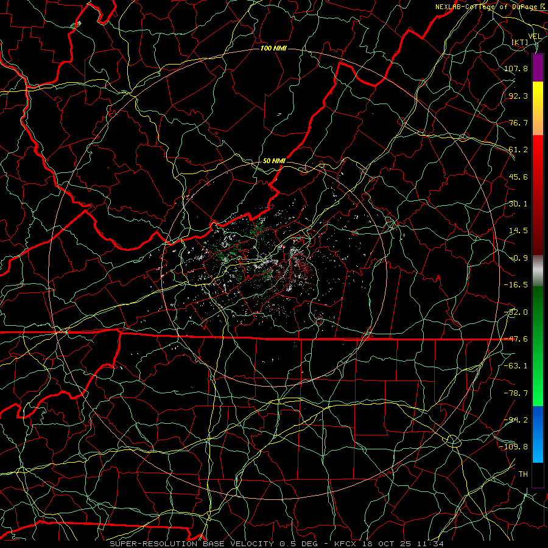Click the -0.9 velocity scale value

[x=519, y=258]
